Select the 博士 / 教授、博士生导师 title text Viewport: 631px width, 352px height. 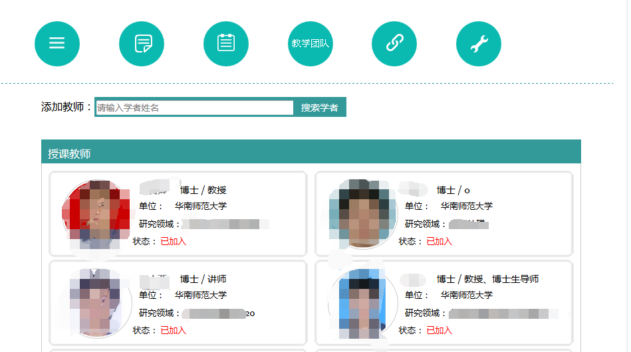coord(487,279)
